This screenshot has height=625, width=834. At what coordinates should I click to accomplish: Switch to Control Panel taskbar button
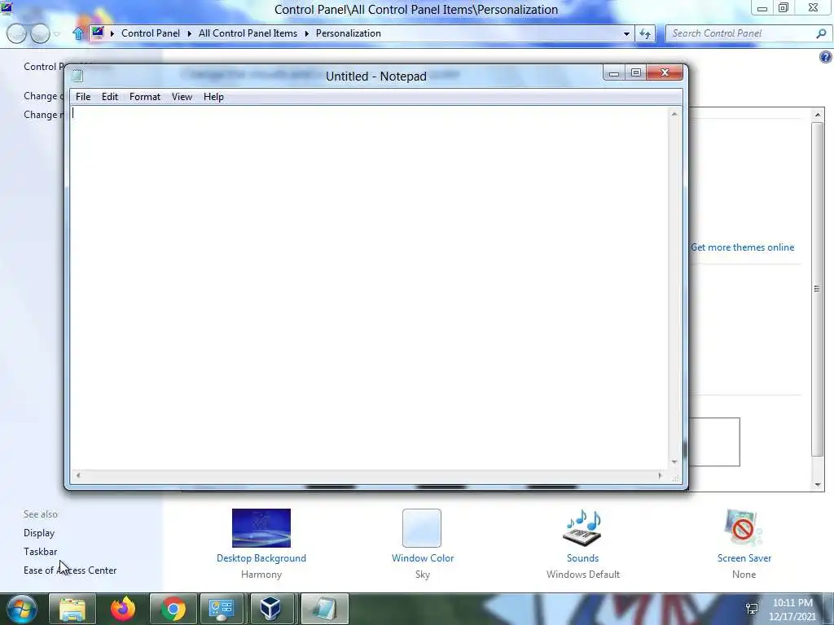(x=222, y=609)
